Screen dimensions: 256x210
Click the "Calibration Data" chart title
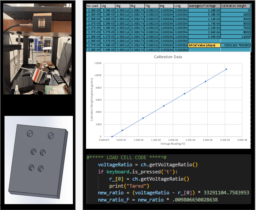coord(168,57)
